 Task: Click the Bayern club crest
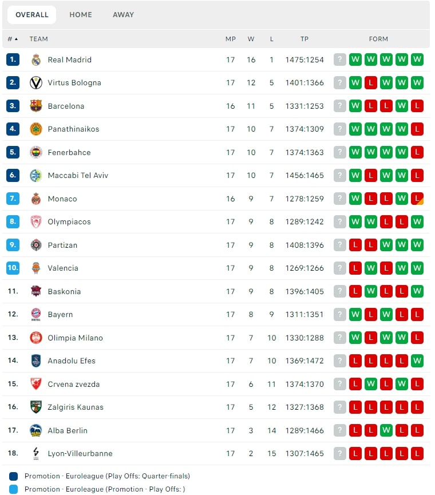point(36,314)
